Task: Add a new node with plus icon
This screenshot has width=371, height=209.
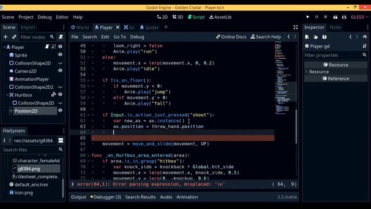Action: click(x=5, y=37)
